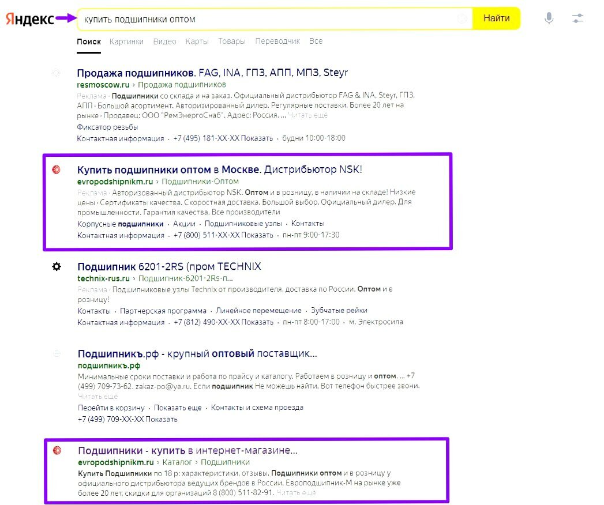604x505 pixels.
Task: Open the Контакты sitelink in the NSK ad
Action: [x=307, y=223]
